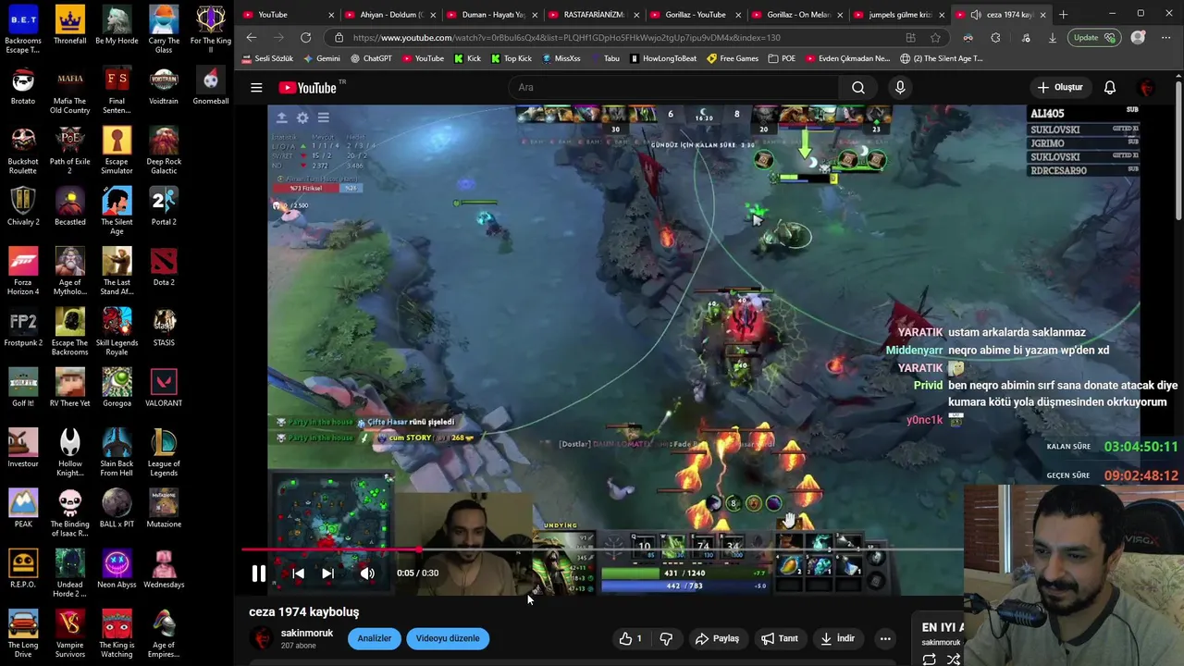Select the Frostpunk 2 desktop icon
Image resolution: width=1184 pixels, height=666 pixels.
click(x=23, y=327)
